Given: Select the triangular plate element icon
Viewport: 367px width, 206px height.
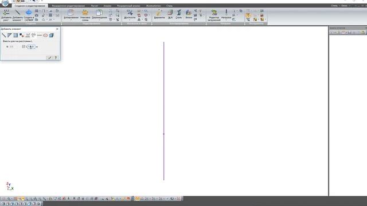Looking at the screenshot, I should coord(10,35).
